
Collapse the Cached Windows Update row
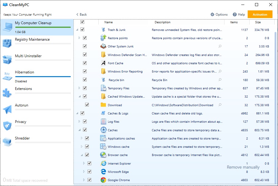(x=80, y=96)
